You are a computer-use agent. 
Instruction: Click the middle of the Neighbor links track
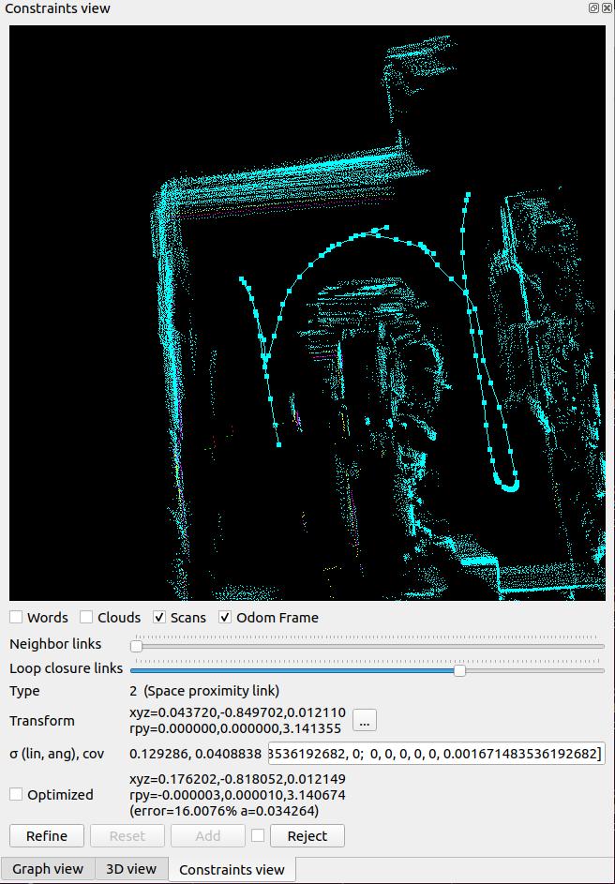pyautogui.click(x=367, y=645)
